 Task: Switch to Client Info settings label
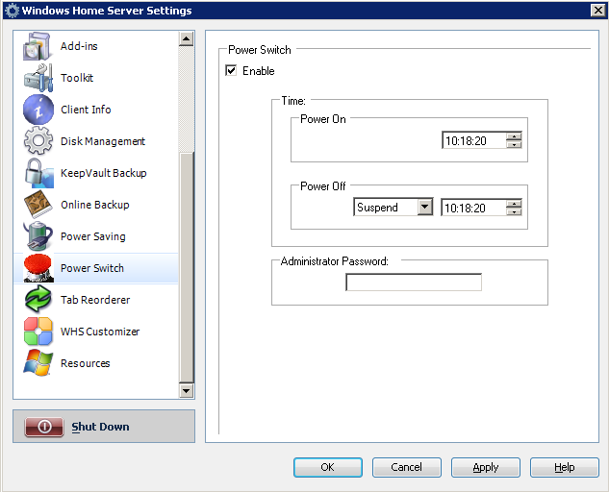[x=86, y=110]
